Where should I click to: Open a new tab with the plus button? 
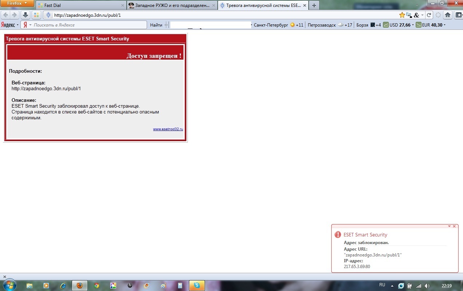point(314,5)
